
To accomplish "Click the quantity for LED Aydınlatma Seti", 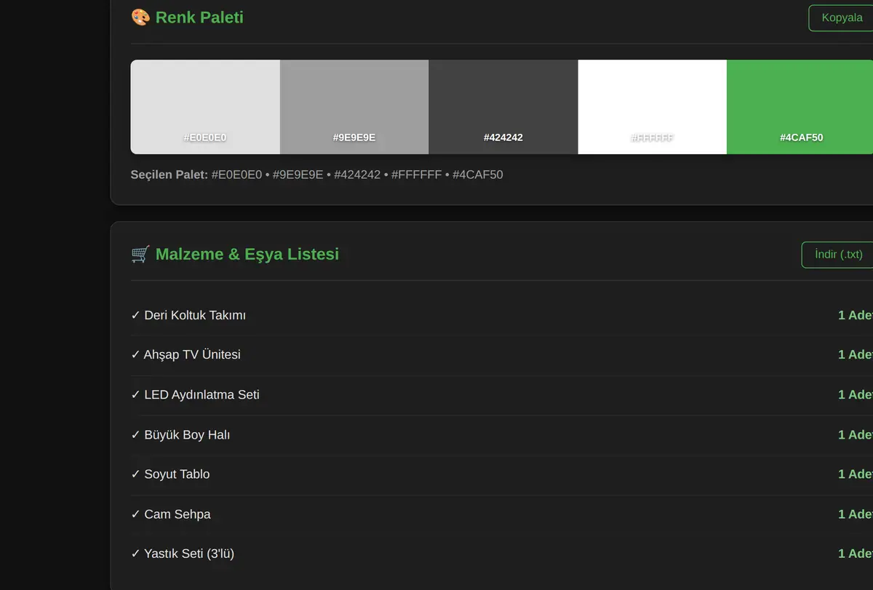I will 856,394.
